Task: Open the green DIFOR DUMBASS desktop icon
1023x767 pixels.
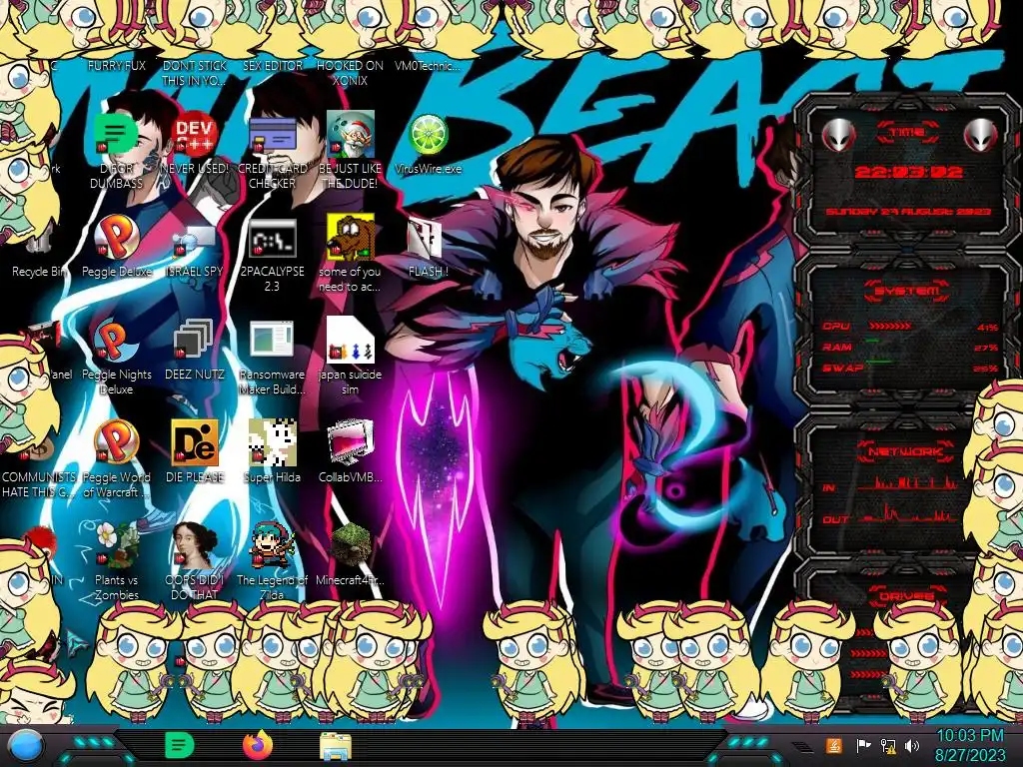Action: coord(116,135)
